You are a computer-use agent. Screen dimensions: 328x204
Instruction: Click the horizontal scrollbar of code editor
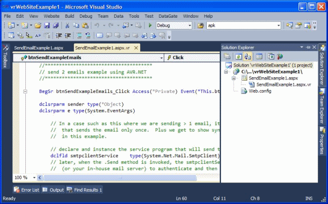[x=121, y=178]
